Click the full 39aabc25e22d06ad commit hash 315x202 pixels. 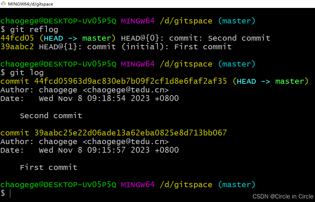(x=131, y=133)
